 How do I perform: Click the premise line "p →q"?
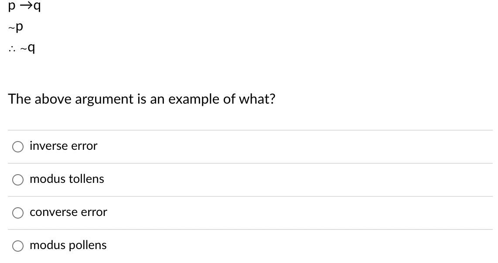[24, 7]
